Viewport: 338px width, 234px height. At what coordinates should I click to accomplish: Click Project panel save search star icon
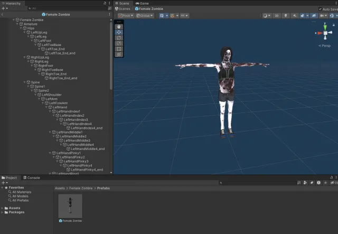325,183
